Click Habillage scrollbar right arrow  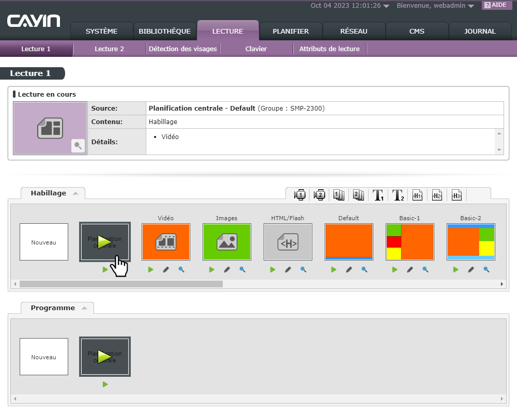(x=502, y=284)
